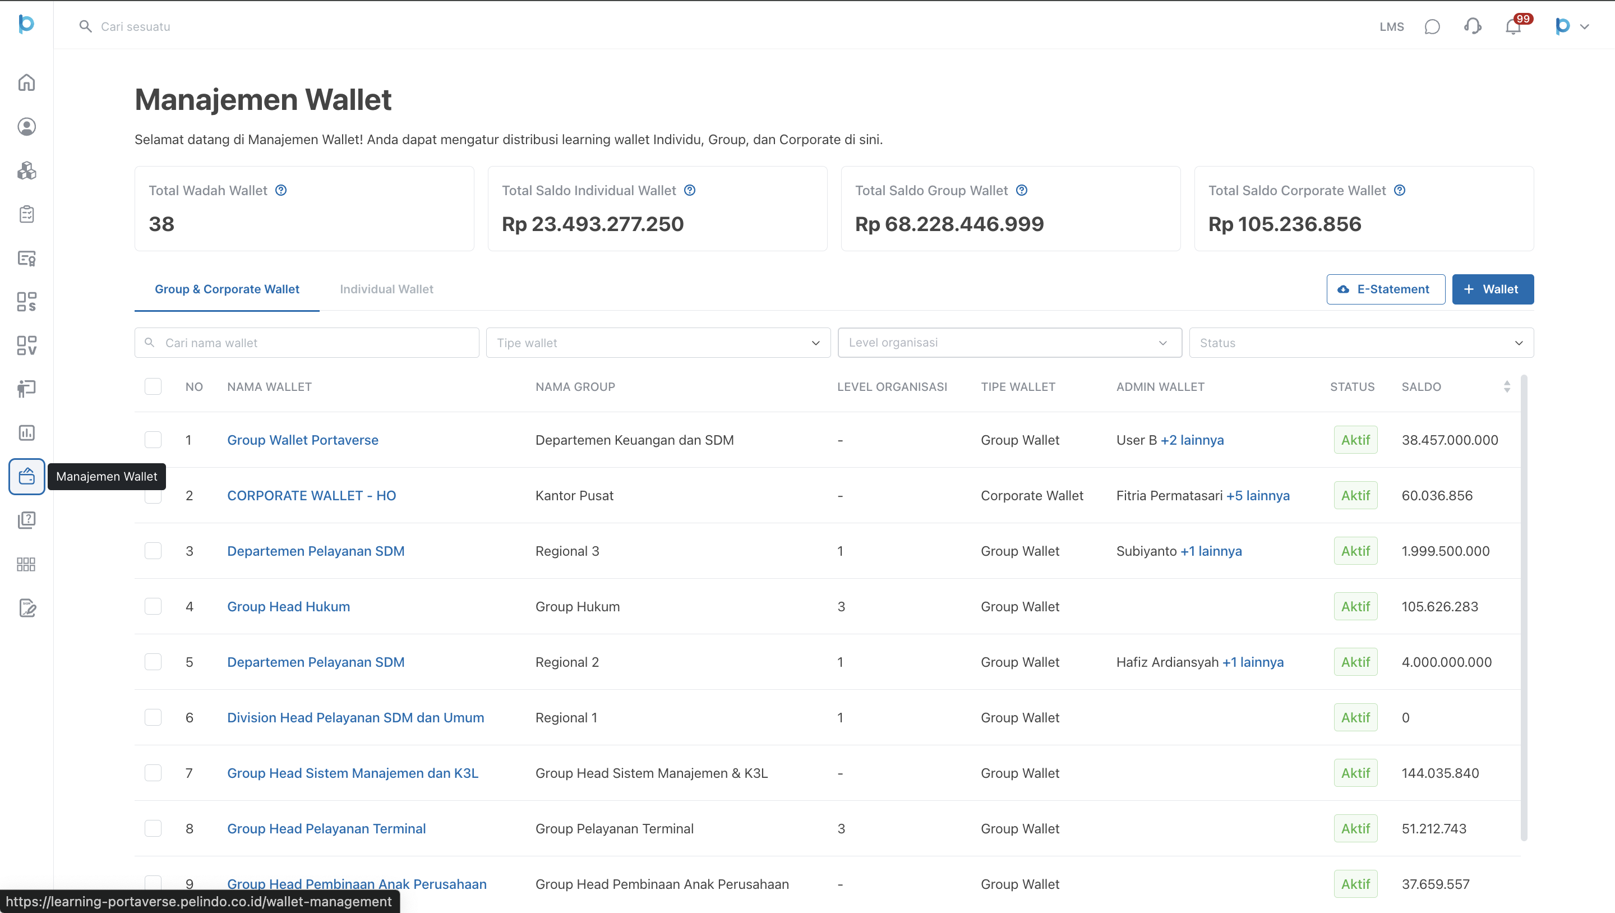The image size is (1615, 913).
Task: Open the CORPORATE WALLET - HO link
Action: pos(312,495)
